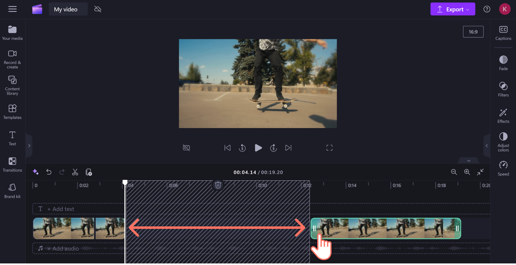Image resolution: width=516 pixels, height=265 pixels.
Task: Click the 00:04.14 timecode display
Action: tap(245, 172)
